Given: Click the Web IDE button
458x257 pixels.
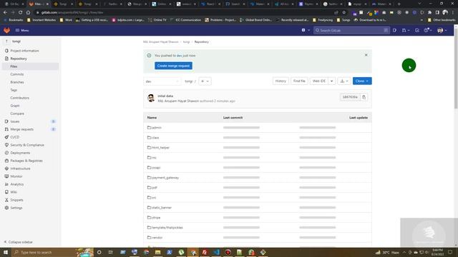Looking at the screenshot, I should [319, 81].
